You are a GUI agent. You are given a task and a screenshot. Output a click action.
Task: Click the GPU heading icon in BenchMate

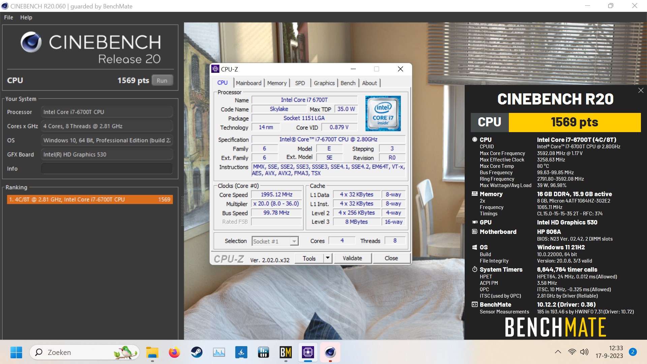[x=474, y=222]
